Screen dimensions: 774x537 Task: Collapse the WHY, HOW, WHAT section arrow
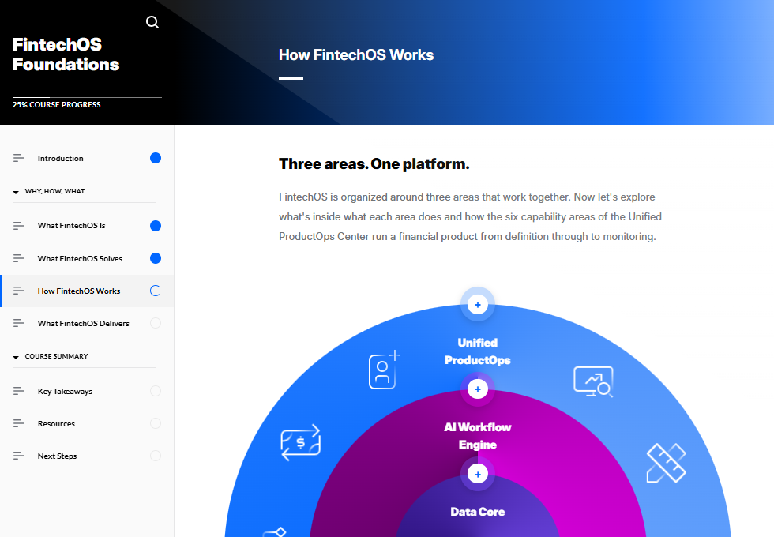[x=16, y=192]
